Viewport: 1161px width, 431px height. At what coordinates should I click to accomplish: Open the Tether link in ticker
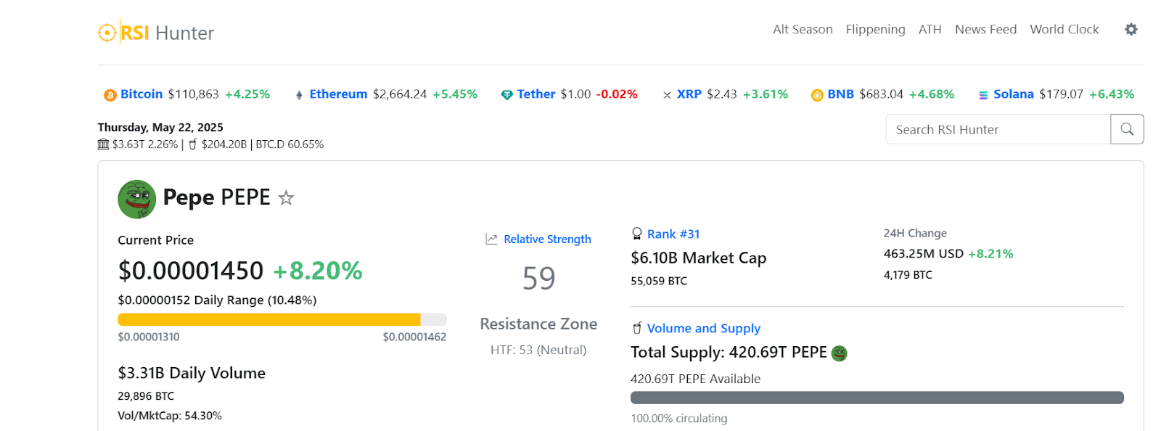(536, 94)
